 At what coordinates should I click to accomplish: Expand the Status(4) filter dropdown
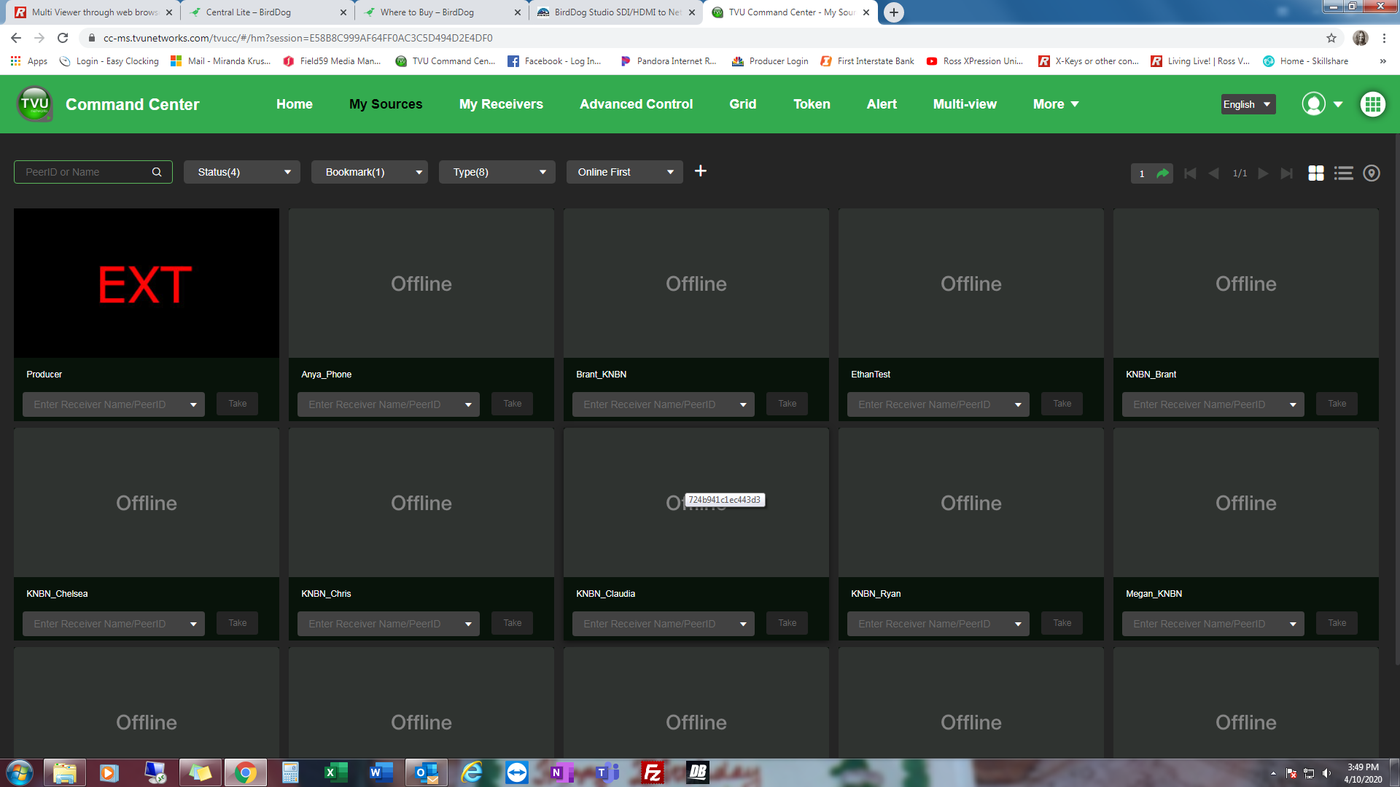point(241,173)
